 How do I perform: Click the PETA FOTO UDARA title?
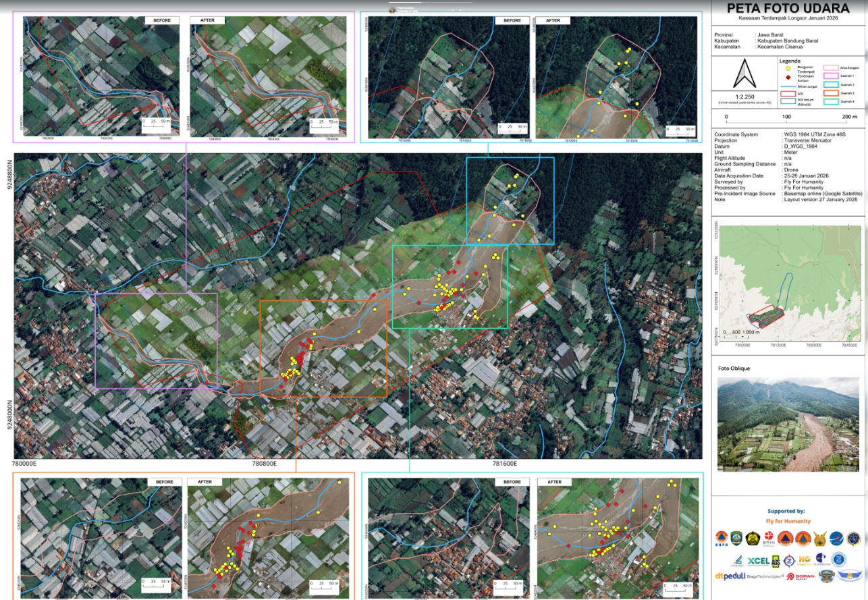pos(788,9)
